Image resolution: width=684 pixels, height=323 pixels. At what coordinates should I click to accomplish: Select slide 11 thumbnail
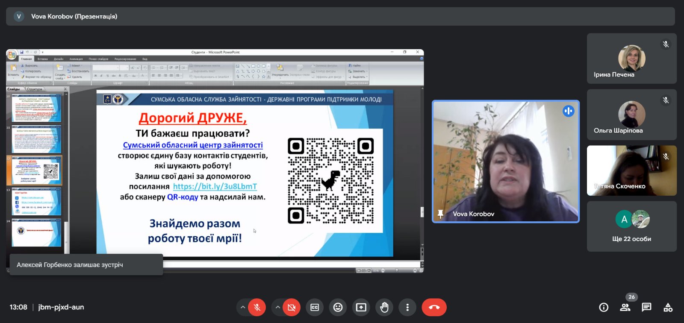(x=36, y=139)
